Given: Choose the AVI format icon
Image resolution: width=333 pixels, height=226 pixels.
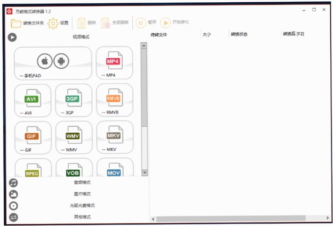Looking at the screenshot, I should coord(32,98).
